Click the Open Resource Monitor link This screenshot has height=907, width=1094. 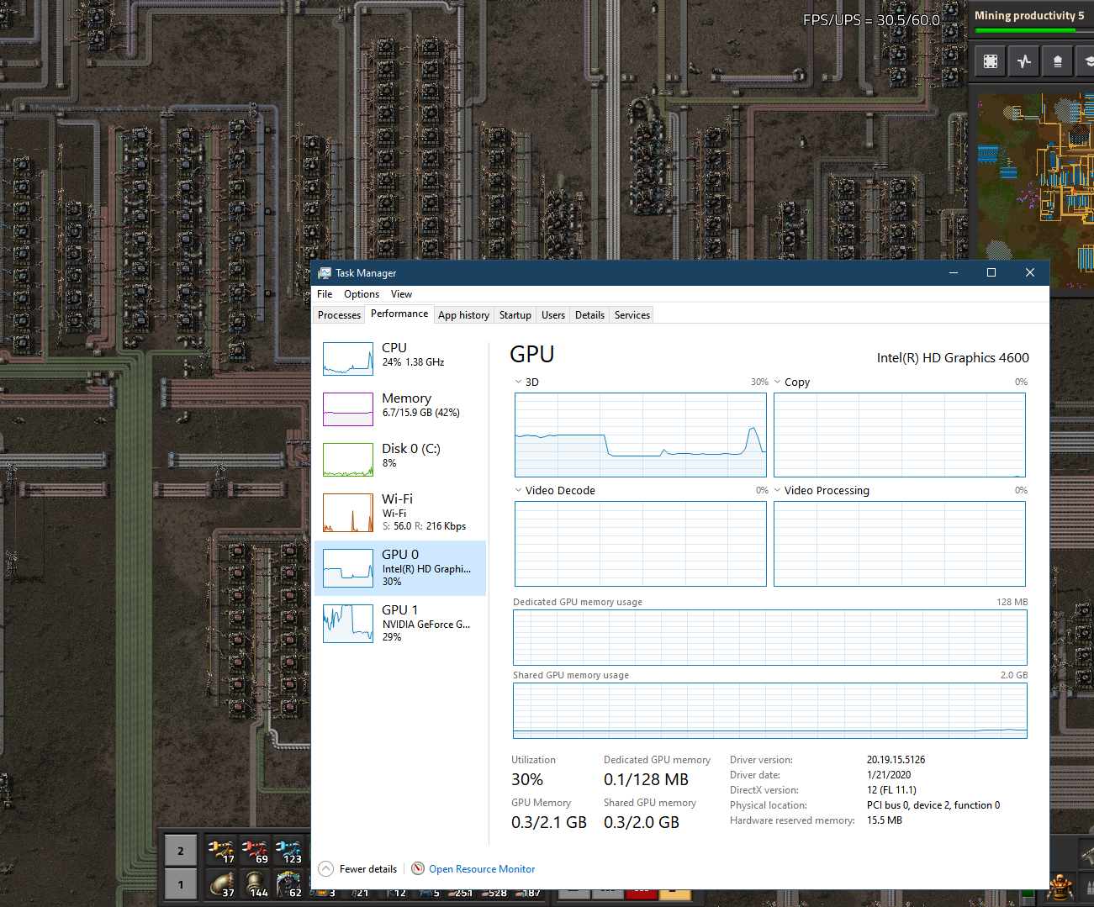tap(482, 869)
